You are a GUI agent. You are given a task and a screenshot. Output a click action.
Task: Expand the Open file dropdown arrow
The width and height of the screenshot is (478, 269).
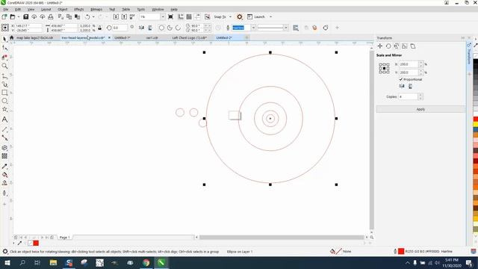click(18, 16)
